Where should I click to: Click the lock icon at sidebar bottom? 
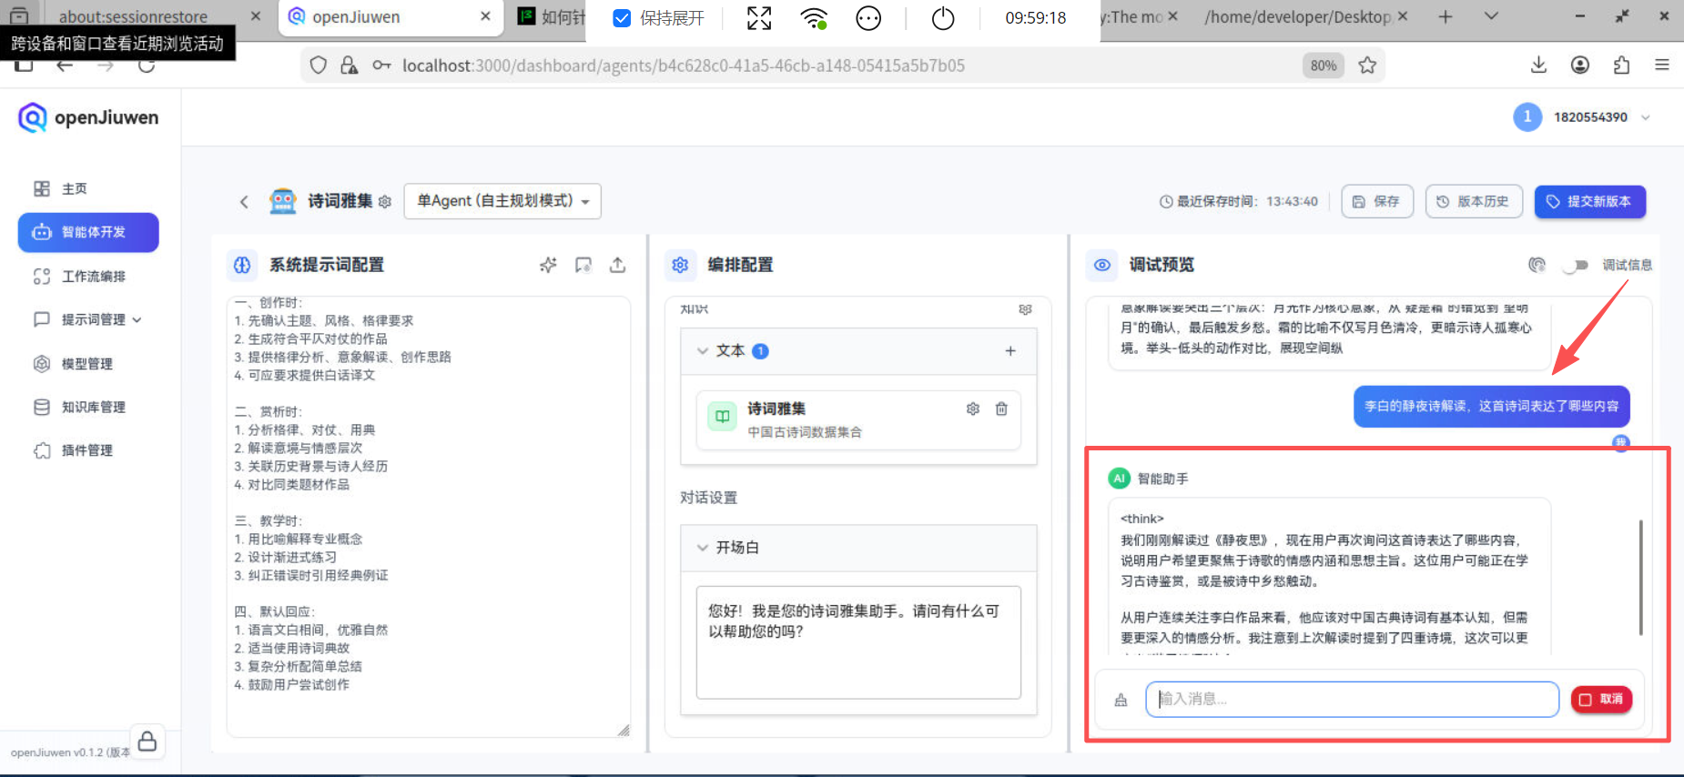(147, 741)
